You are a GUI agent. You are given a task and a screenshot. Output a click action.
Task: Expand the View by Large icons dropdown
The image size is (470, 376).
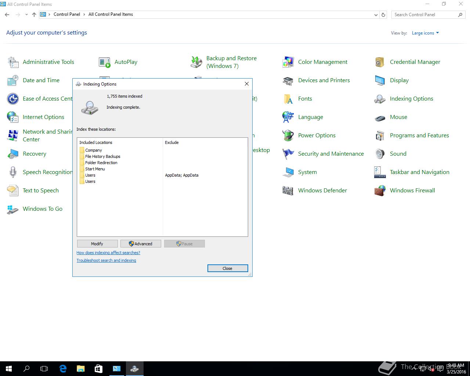click(425, 33)
